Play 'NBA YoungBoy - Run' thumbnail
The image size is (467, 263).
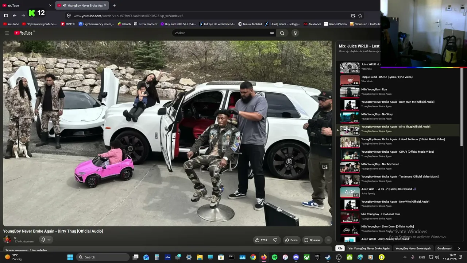coord(350,92)
